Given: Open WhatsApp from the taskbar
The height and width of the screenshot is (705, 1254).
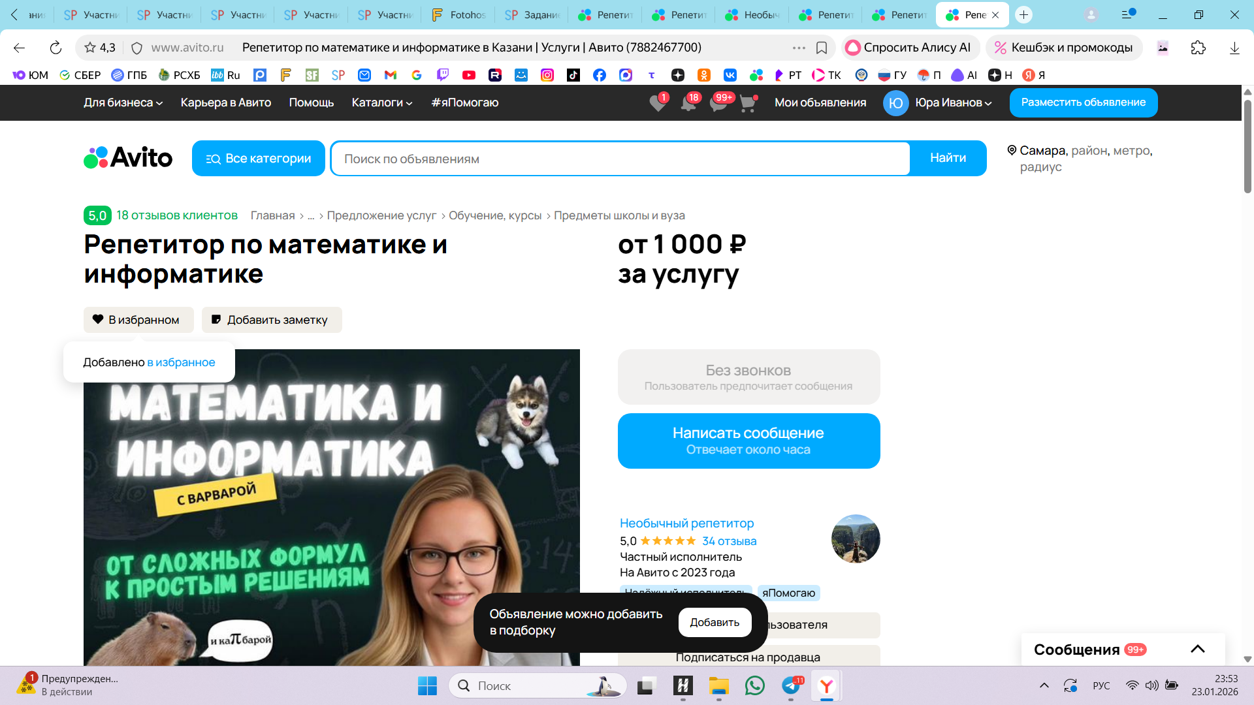Looking at the screenshot, I should (x=754, y=685).
